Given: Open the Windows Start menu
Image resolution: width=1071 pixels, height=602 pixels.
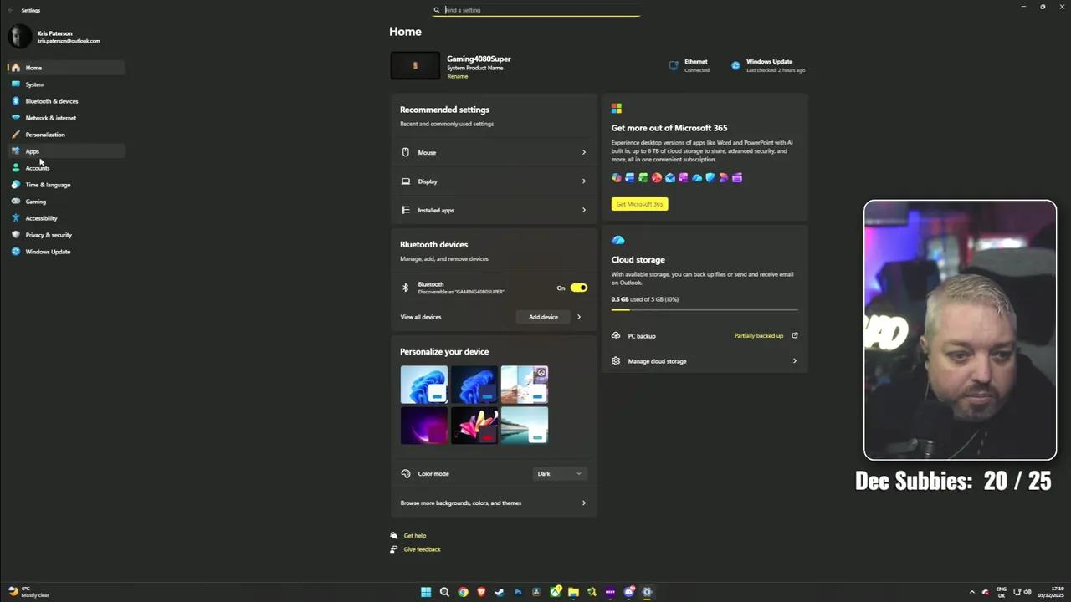Looking at the screenshot, I should 426,592.
